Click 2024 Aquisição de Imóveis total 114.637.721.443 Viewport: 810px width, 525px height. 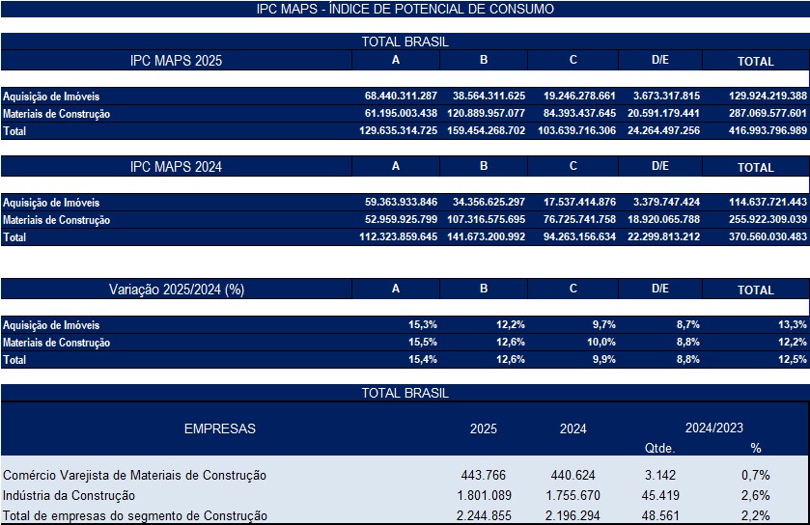[x=768, y=202]
